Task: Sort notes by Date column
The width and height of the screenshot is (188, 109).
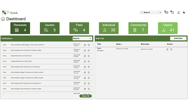Action: pyautogui.click(x=119, y=44)
